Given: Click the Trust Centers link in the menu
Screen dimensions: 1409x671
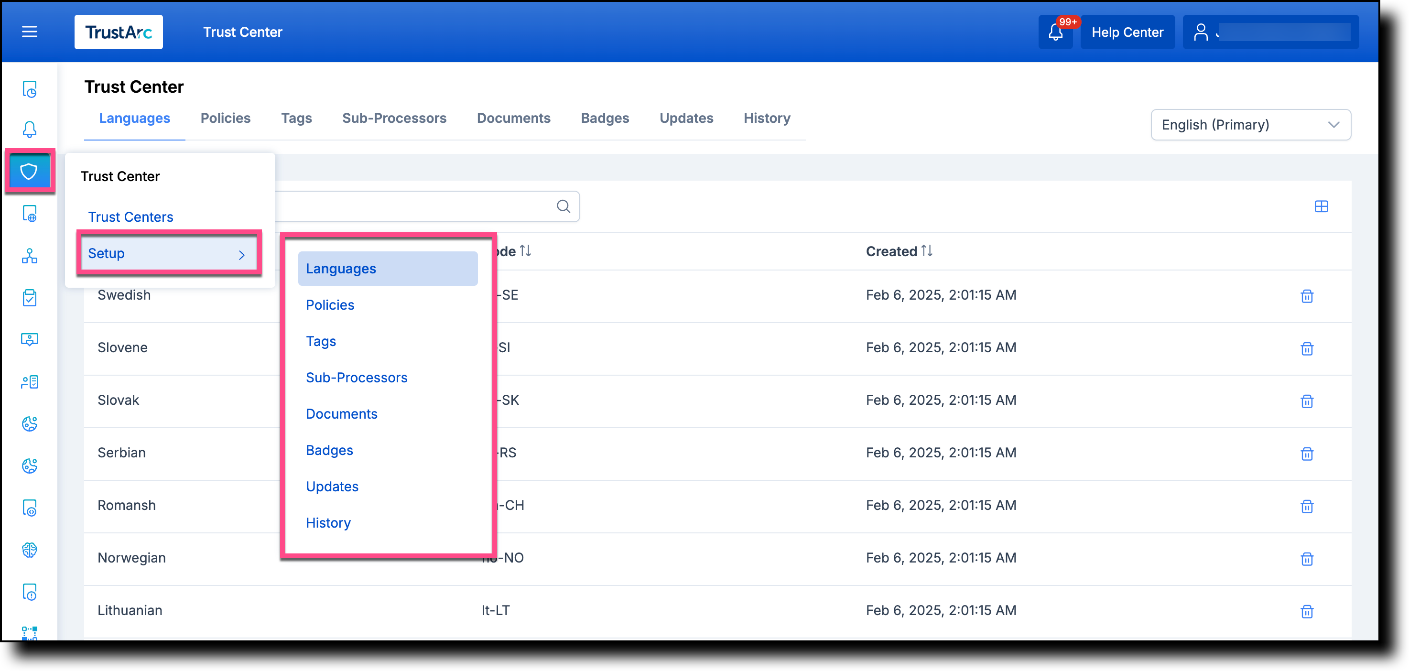Looking at the screenshot, I should (x=130, y=216).
